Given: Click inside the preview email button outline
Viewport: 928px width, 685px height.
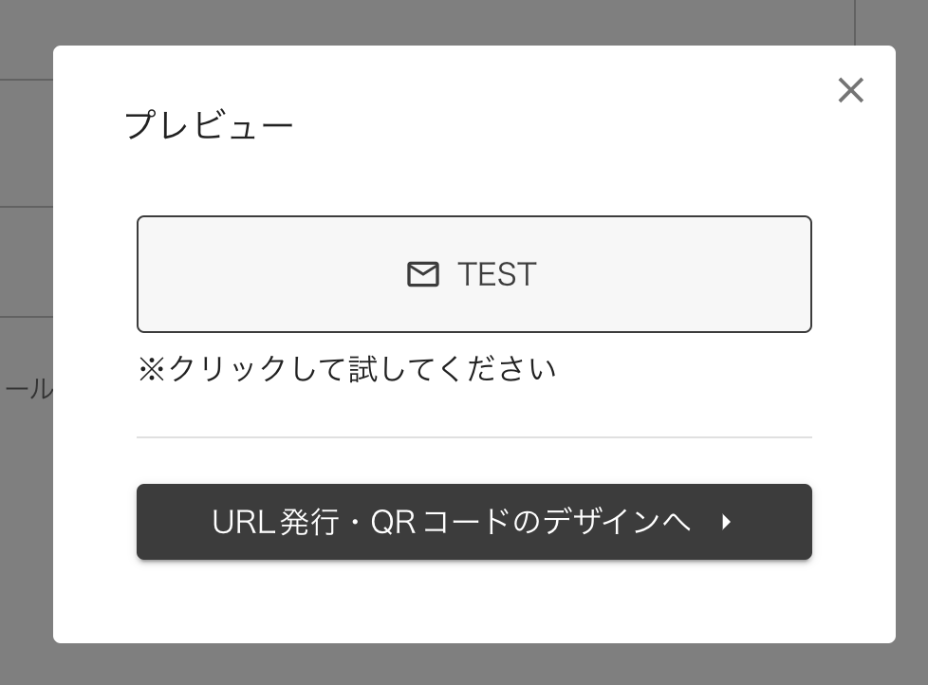Looking at the screenshot, I should (474, 274).
